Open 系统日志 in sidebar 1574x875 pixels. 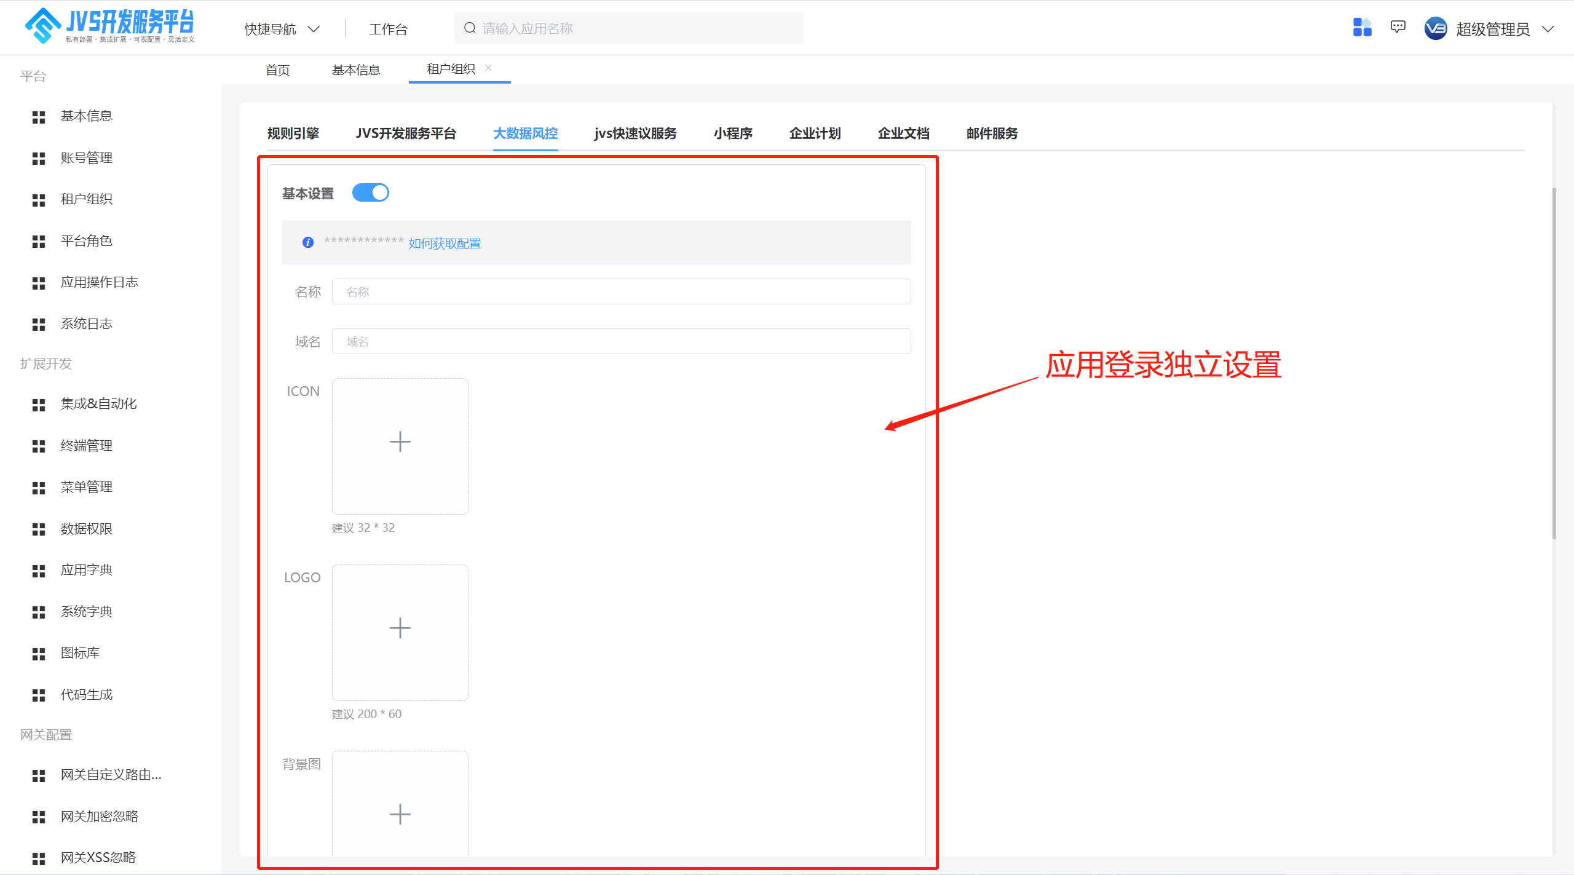coord(87,324)
